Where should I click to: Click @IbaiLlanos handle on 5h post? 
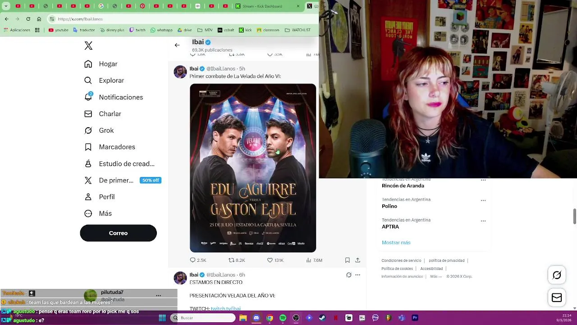pyautogui.click(x=221, y=69)
